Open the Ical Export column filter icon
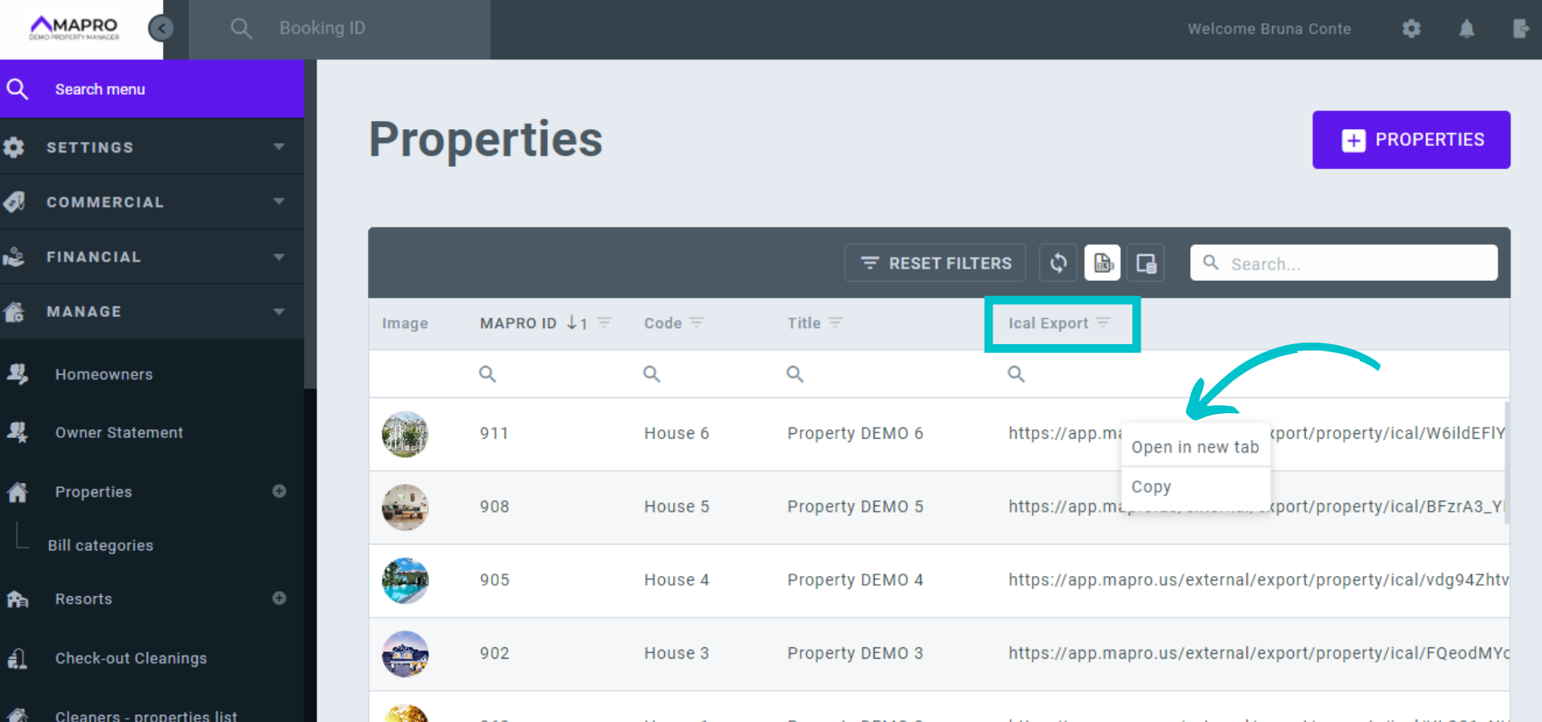Image resolution: width=1542 pixels, height=722 pixels. coord(1103,322)
